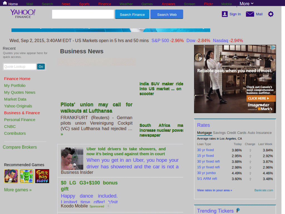285x214 pixels.
Task: Open Personal Finance in sidebar
Action: point(20,120)
